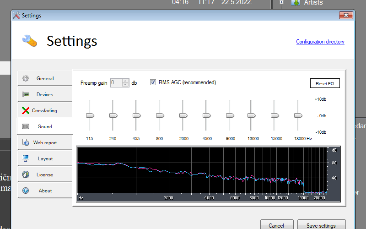
Task: Click the About question mark icon
Action: (26, 191)
